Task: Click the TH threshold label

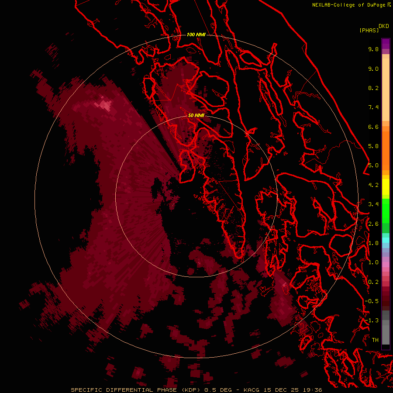Action: [375, 340]
